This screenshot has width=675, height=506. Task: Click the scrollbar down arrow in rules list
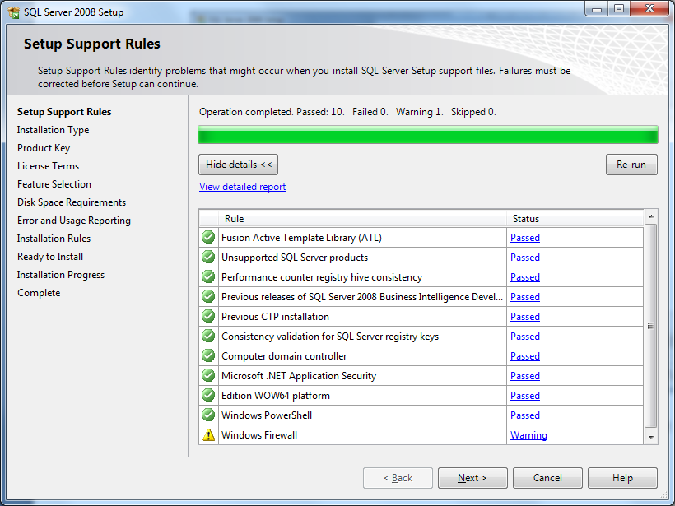click(x=651, y=438)
